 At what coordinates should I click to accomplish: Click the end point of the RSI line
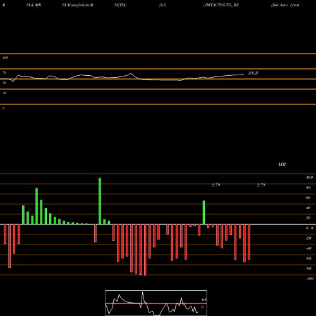(243, 75)
